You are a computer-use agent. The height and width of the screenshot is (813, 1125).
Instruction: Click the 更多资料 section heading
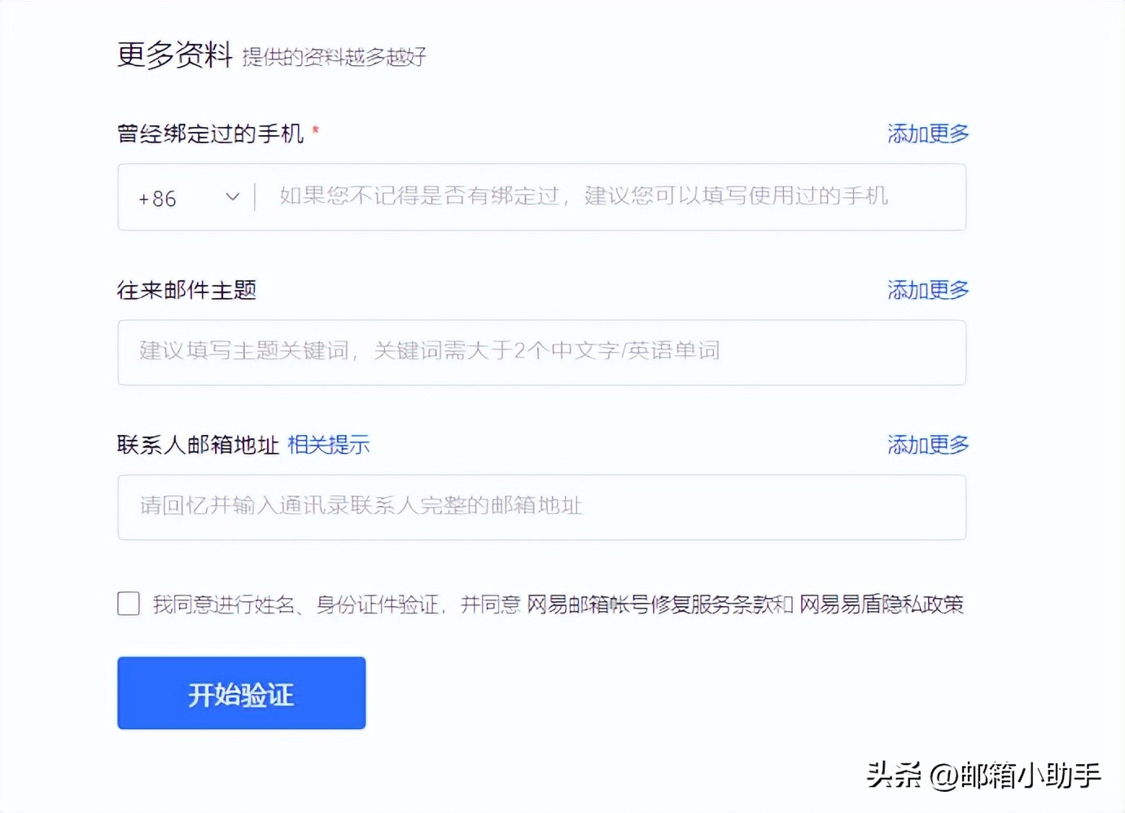click(x=174, y=55)
